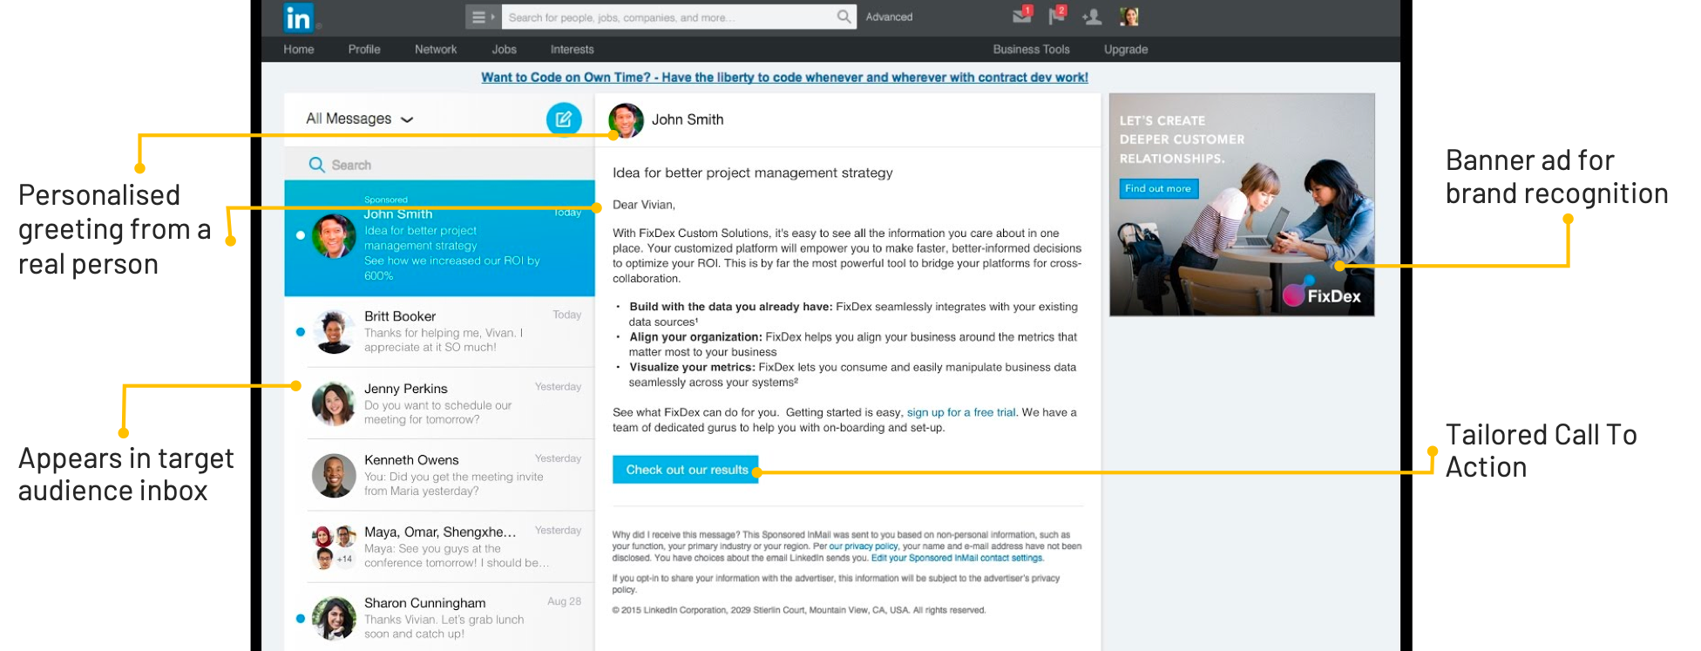1701x651 pixels.
Task: Click the sign up for a free trial link
Action: click(961, 412)
